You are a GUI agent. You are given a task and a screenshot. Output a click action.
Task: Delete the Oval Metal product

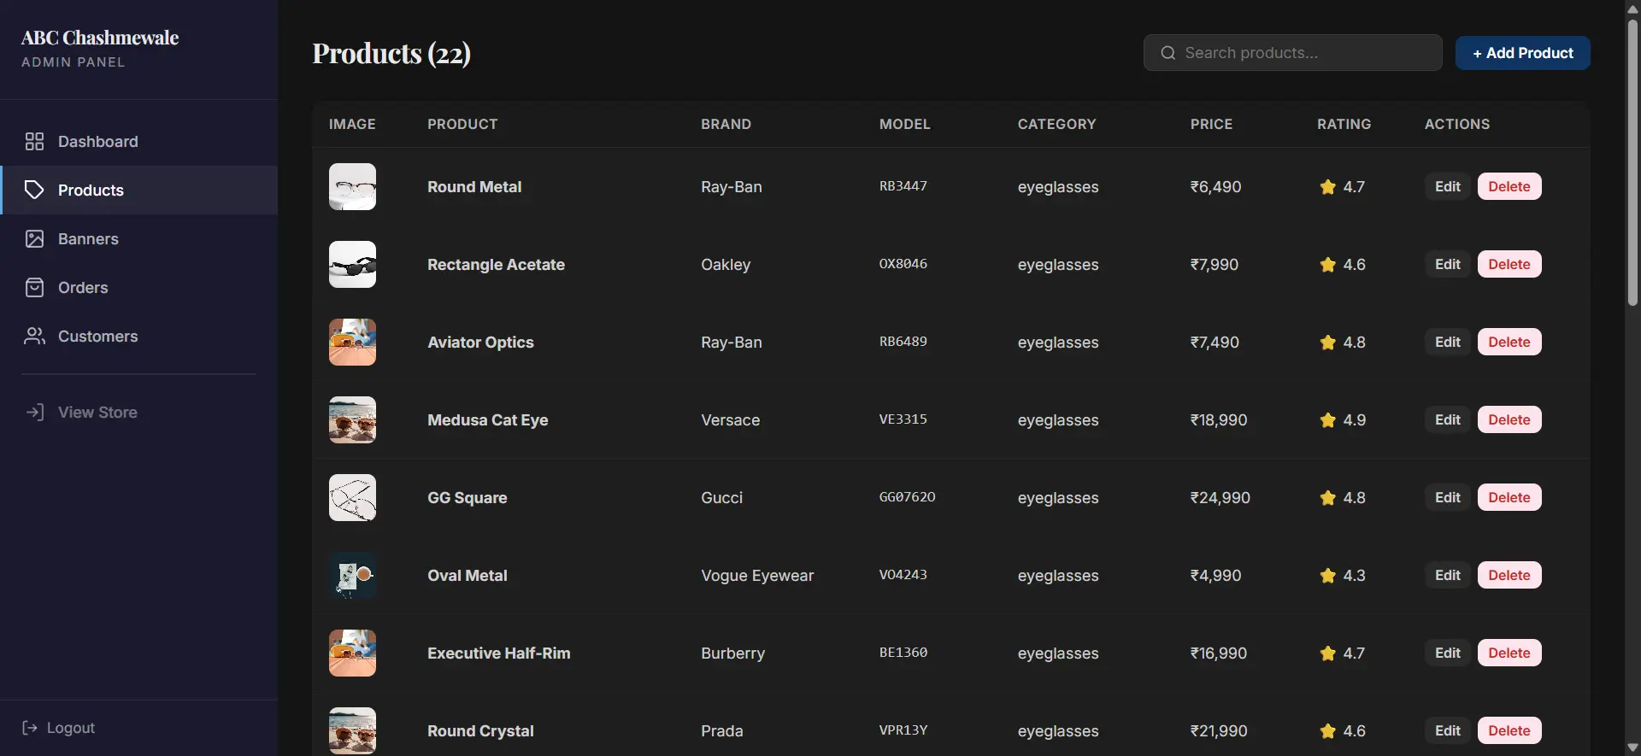[1509, 576]
